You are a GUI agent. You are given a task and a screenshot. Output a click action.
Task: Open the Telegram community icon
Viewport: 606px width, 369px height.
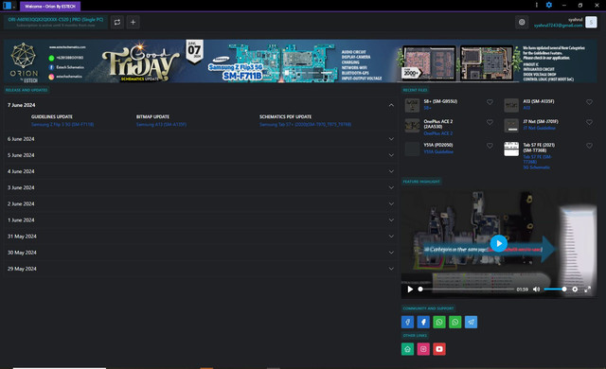click(472, 322)
